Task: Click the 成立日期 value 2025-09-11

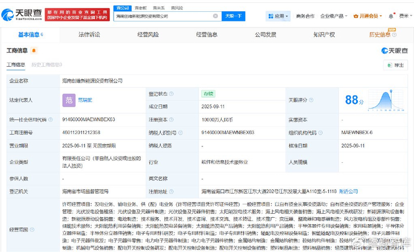Action: [x=213, y=106]
